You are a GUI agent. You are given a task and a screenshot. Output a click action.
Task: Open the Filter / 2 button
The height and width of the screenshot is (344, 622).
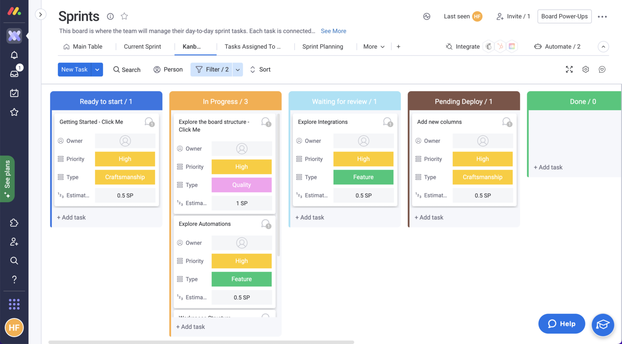(x=211, y=69)
